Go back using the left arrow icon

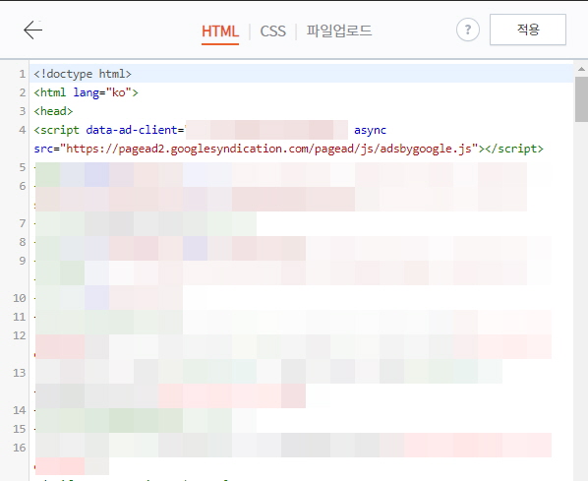coord(33,30)
